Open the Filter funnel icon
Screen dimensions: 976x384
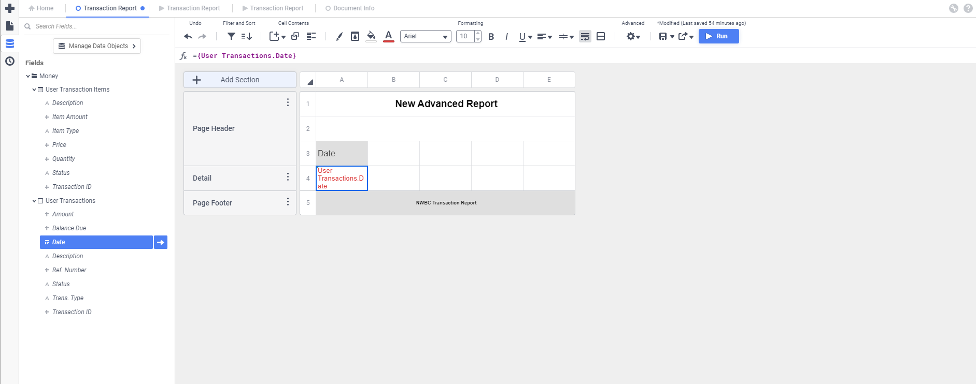pos(232,36)
